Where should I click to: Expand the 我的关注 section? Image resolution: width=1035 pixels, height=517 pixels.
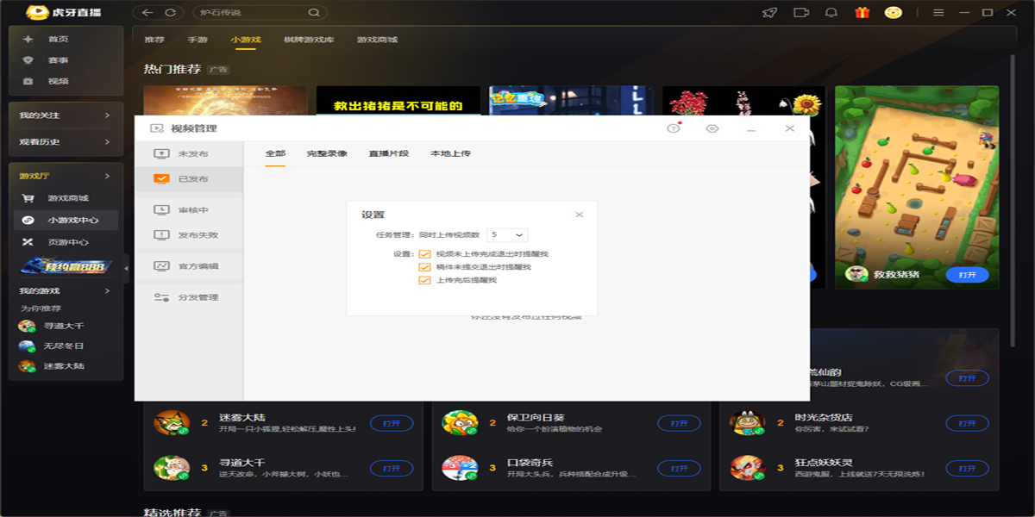click(x=66, y=115)
